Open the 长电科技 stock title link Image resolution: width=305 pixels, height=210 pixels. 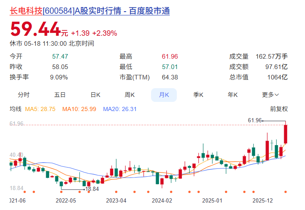(90, 11)
